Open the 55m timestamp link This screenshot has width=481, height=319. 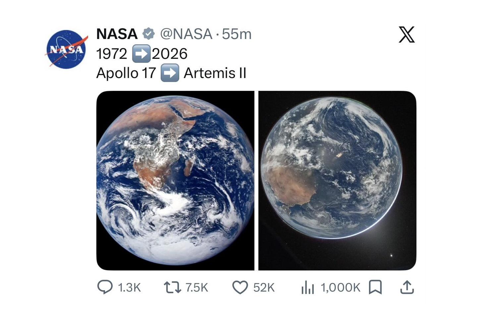(x=237, y=34)
